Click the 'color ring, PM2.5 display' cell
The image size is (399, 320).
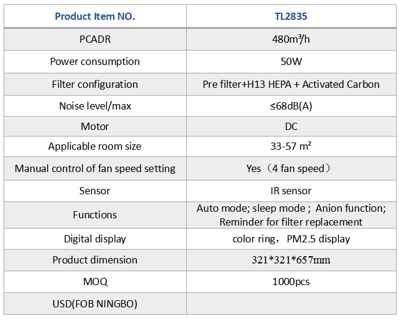pyautogui.click(x=291, y=239)
